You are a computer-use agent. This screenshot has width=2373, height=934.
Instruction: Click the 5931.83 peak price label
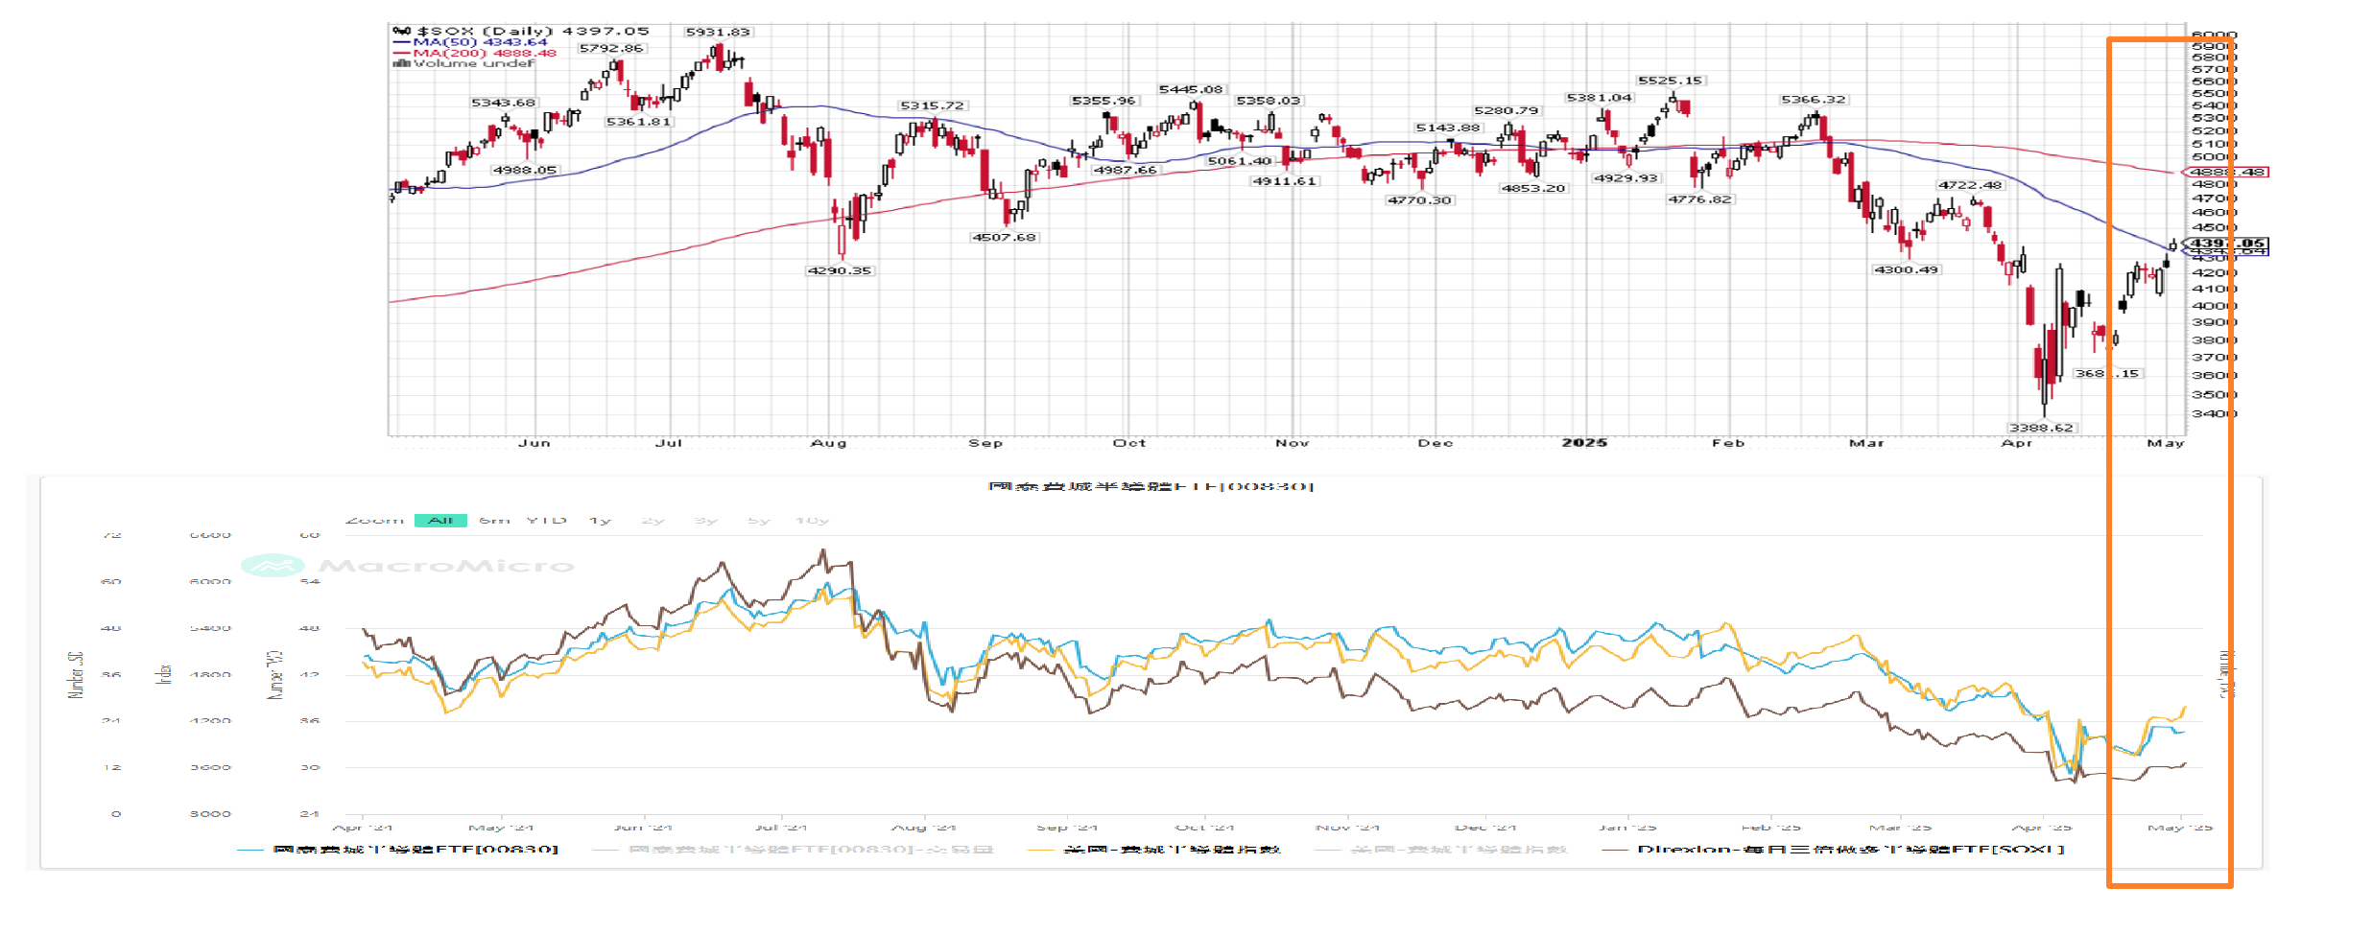(717, 32)
